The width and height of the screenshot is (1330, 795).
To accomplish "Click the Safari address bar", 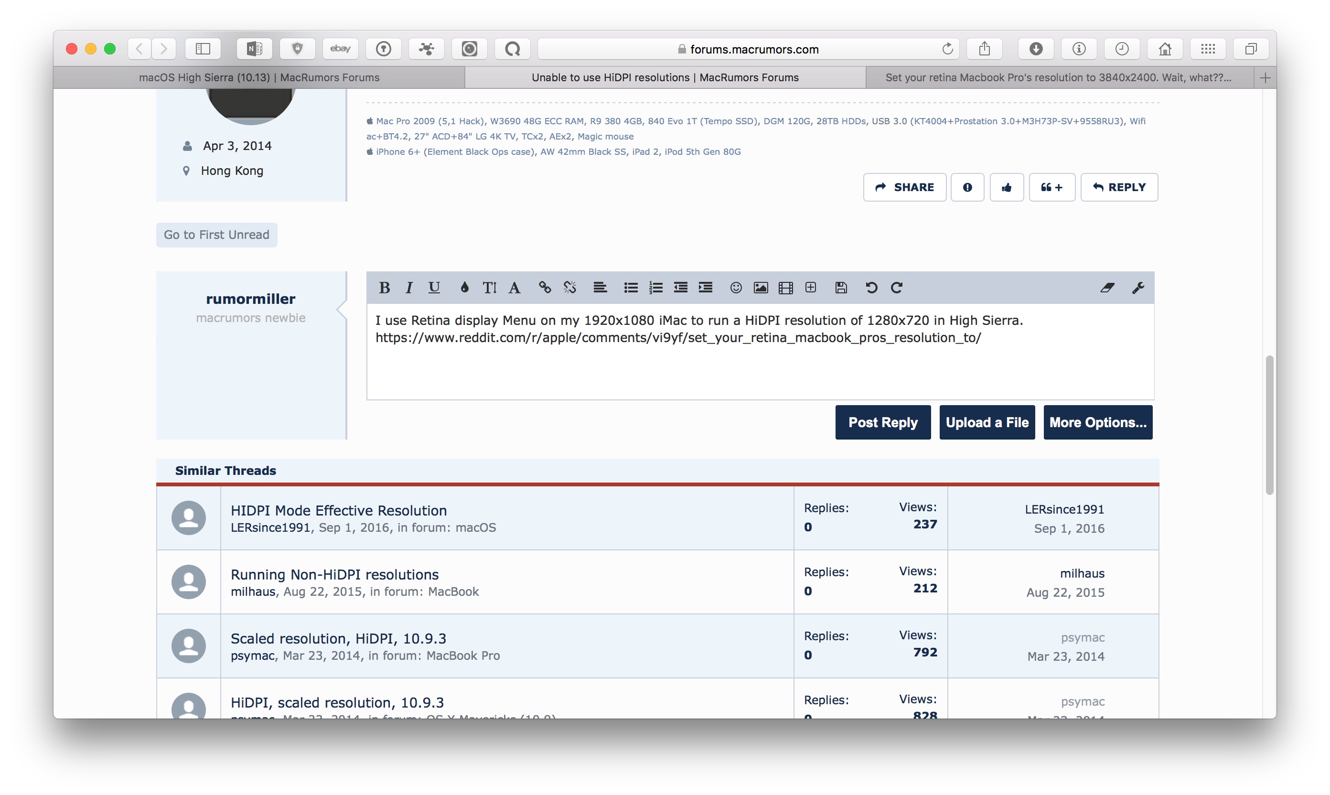I will (x=748, y=49).
